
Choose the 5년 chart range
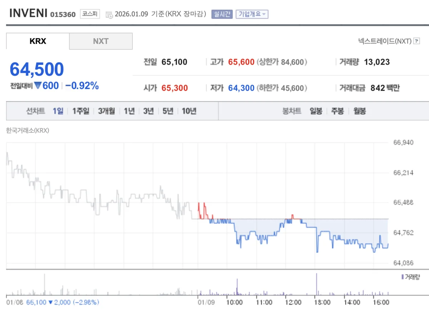point(168,111)
